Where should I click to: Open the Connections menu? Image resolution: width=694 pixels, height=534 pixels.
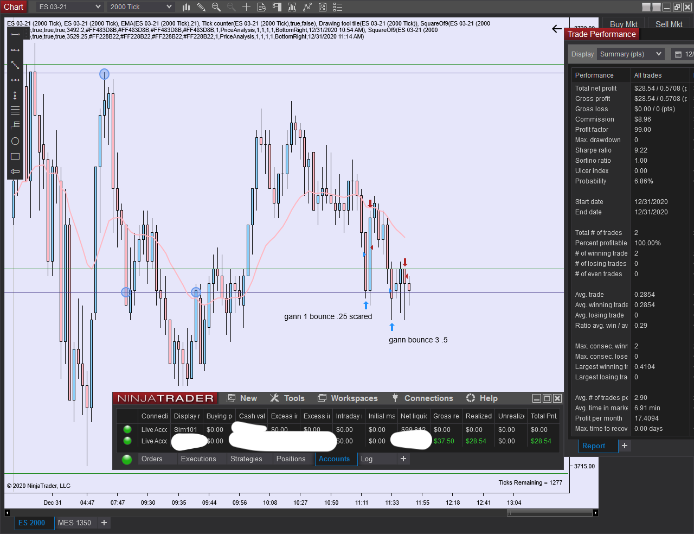[422, 398]
